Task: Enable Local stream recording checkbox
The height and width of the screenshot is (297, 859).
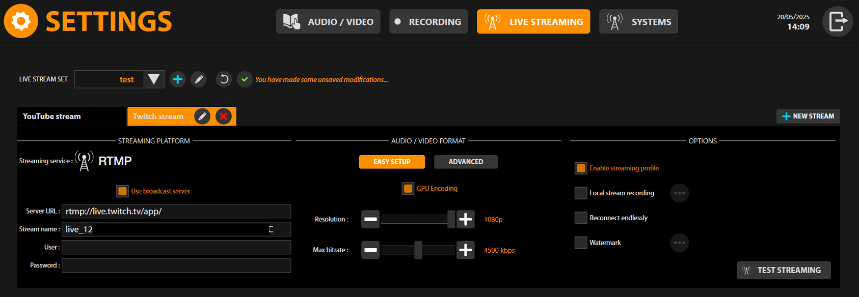Action: click(x=581, y=193)
